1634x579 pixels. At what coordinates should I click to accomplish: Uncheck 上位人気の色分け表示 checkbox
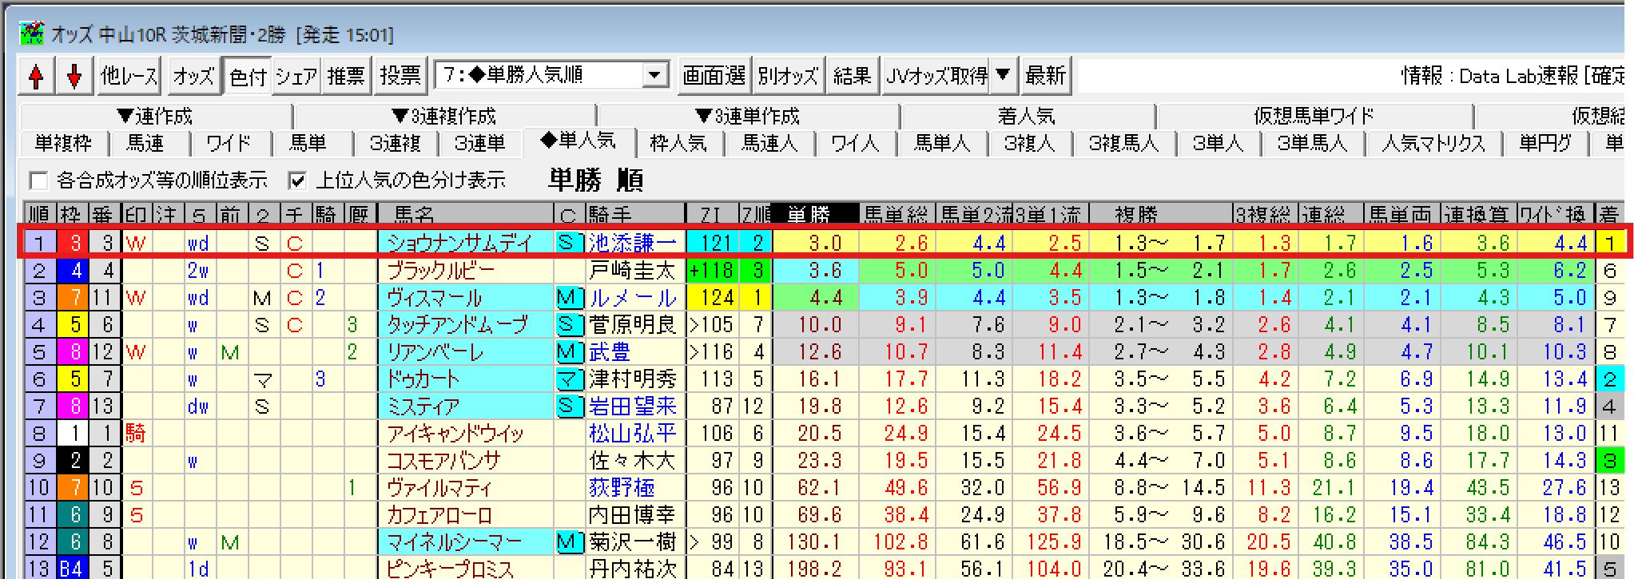pos(297,180)
